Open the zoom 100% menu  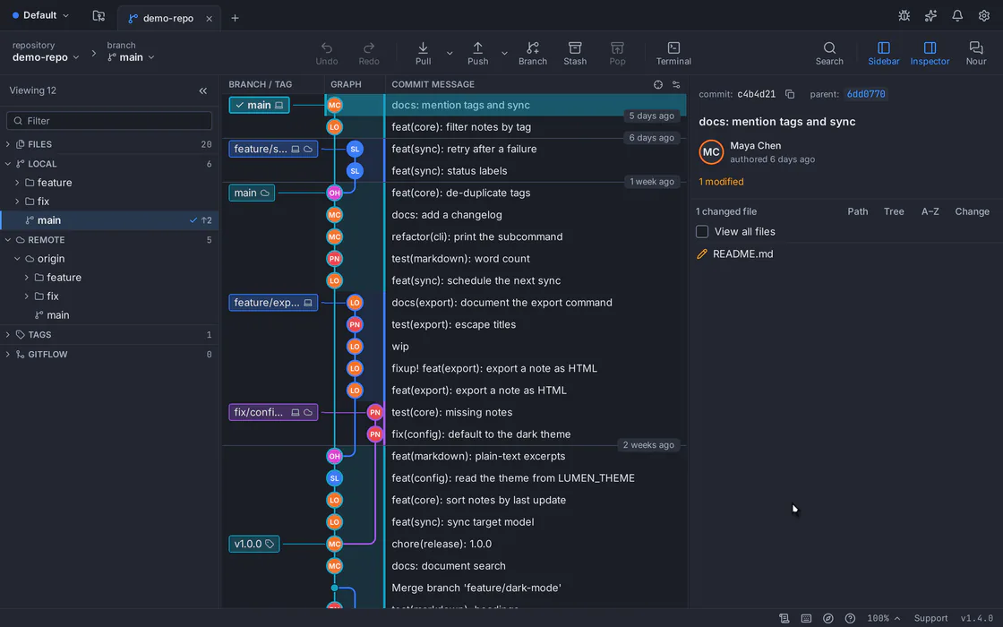coord(883,618)
